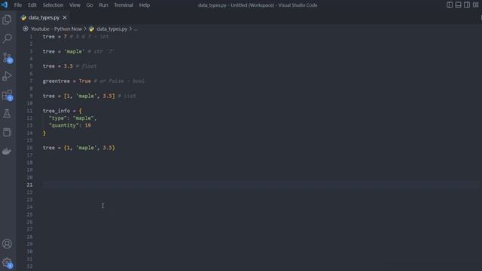The image size is (482, 271).
Task: Click the 'tree = 3.5' code line
Action: (x=69, y=66)
